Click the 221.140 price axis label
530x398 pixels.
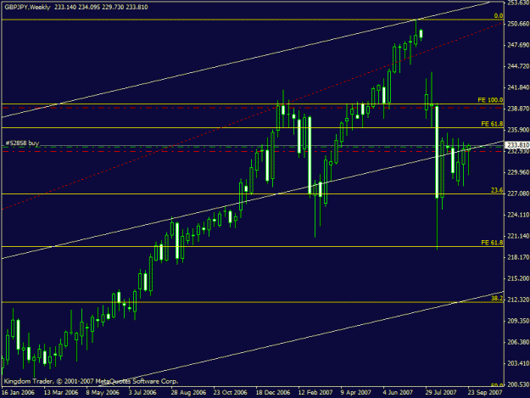coord(518,236)
